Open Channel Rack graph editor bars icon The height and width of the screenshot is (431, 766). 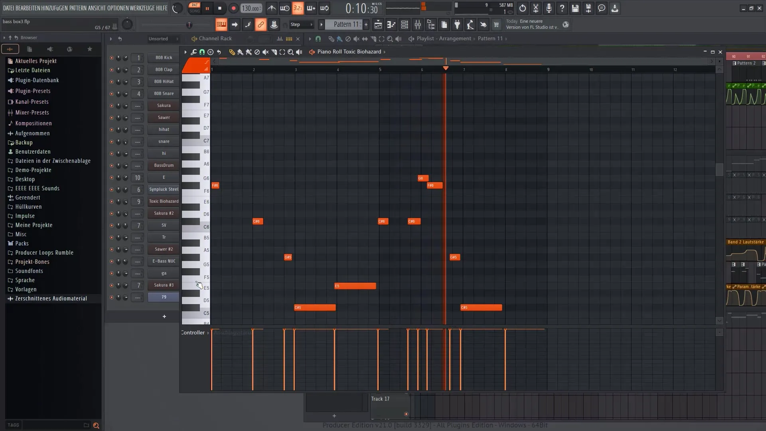click(x=280, y=39)
